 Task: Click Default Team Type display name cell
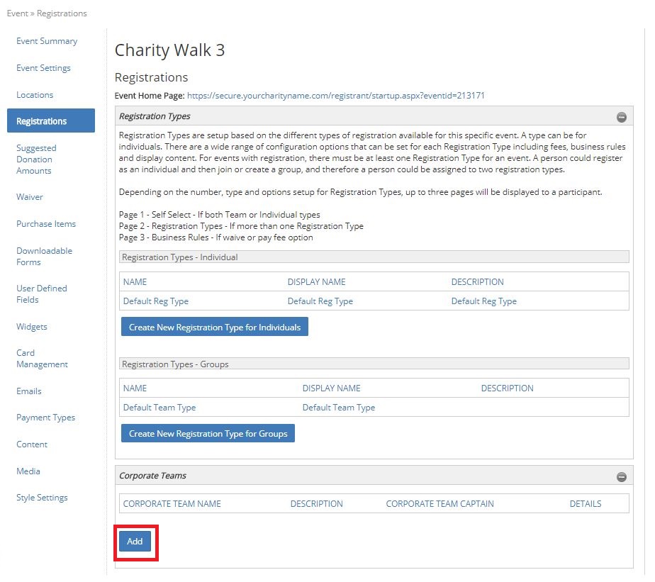click(x=339, y=408)
